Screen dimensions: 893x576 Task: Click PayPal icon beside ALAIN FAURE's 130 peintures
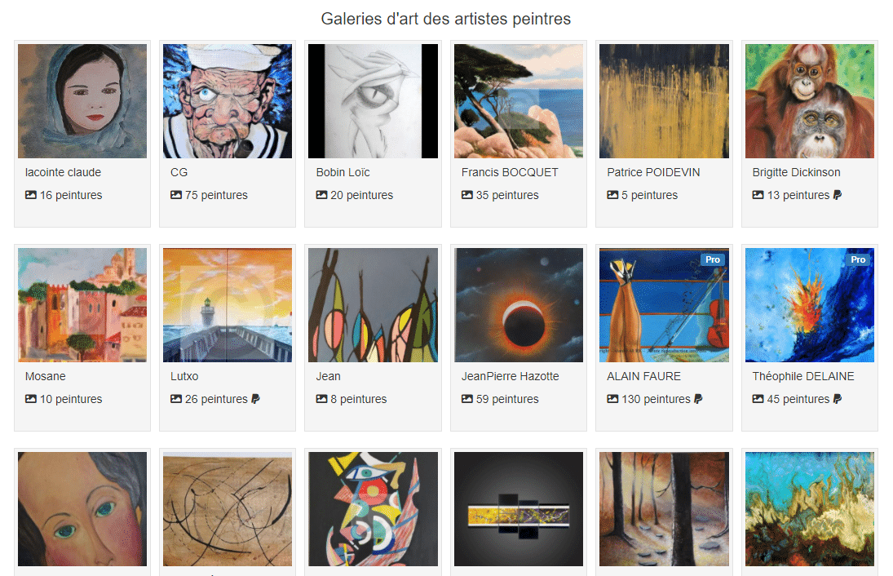point(697,399)
